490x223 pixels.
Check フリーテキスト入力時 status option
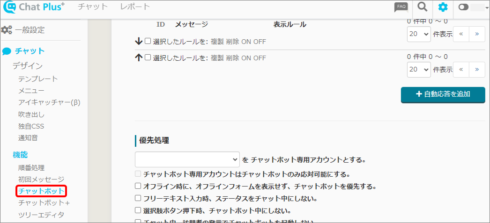[x=138, y=198]
